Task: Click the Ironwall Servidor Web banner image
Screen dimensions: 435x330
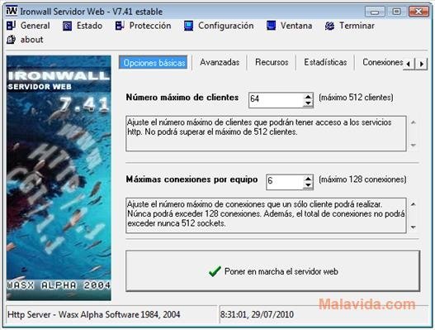Action: pos(59,178)
